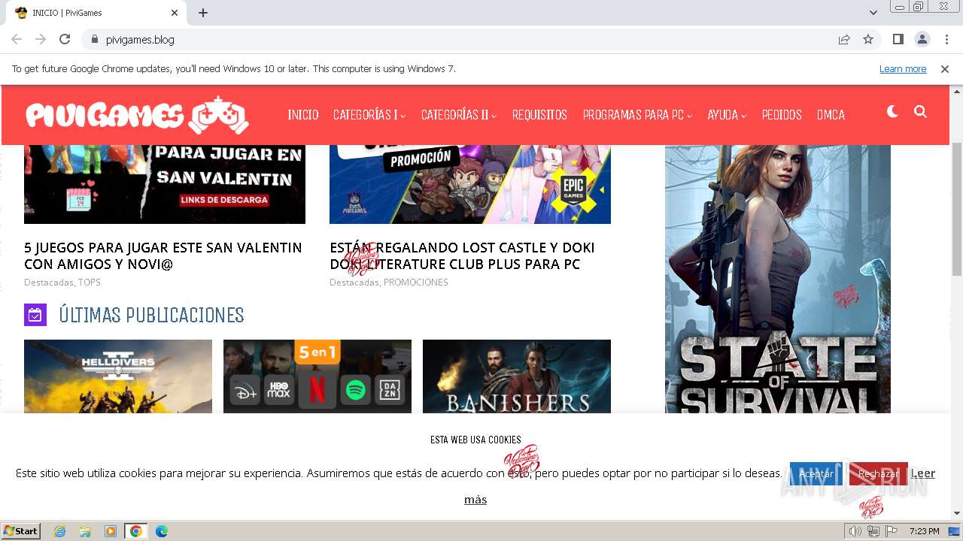Dismiss the Chrome update notice
The image size is (963, 541).
point(945,69)
